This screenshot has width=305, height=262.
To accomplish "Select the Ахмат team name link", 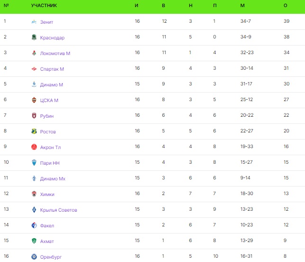I will (47, 241).
